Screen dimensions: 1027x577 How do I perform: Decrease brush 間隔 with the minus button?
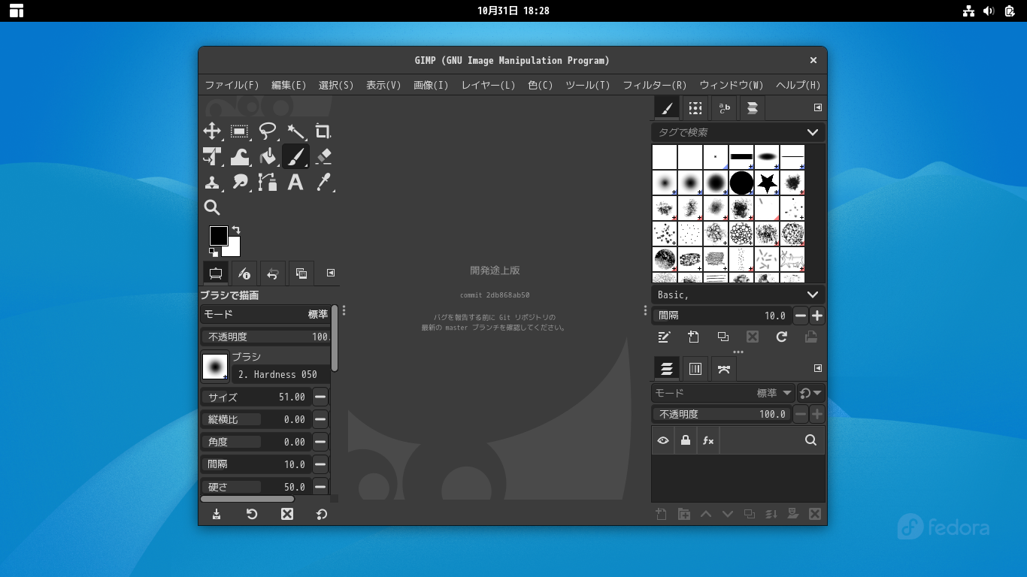801,316
